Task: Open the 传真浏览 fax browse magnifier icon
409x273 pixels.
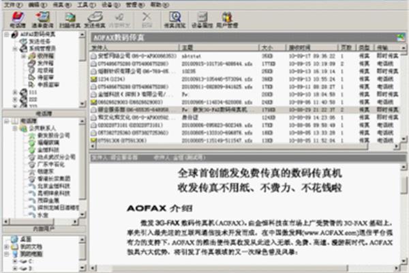Action: coord(175,20)
